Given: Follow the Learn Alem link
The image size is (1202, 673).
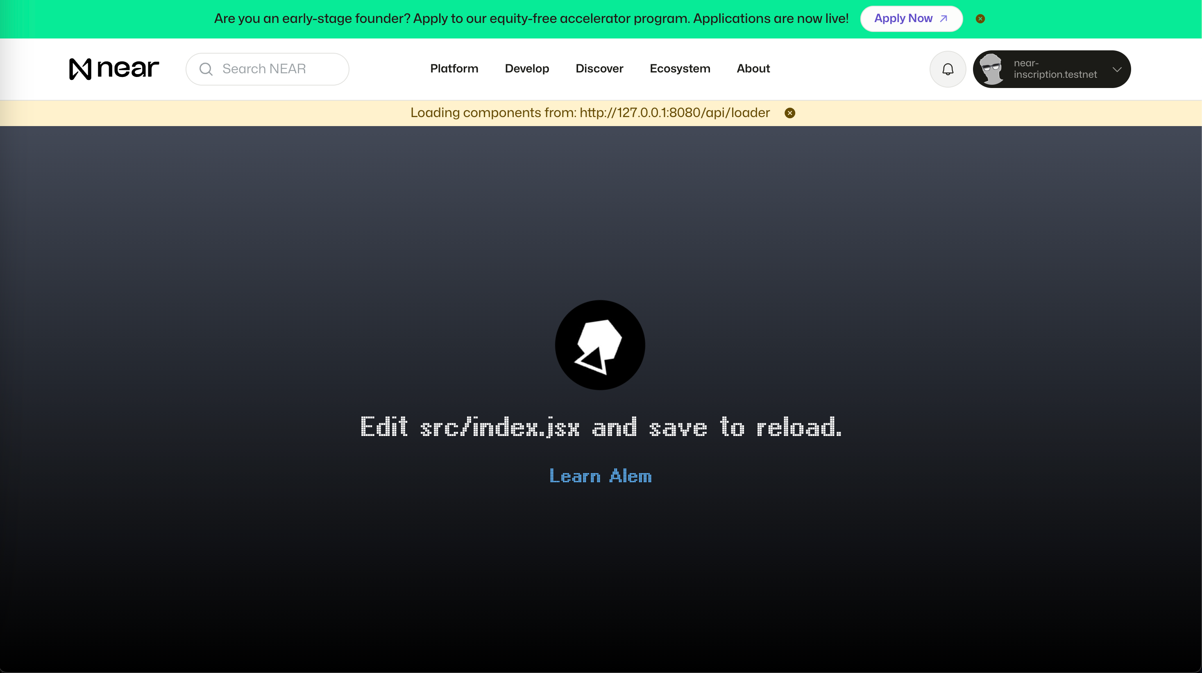Looking at the screenshot, I should [x=600, y=476].
